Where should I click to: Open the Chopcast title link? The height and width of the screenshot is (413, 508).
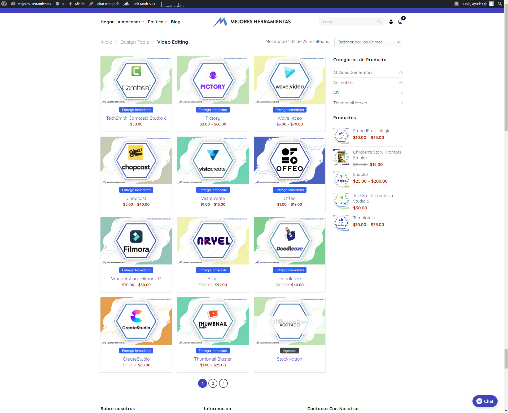136,198
